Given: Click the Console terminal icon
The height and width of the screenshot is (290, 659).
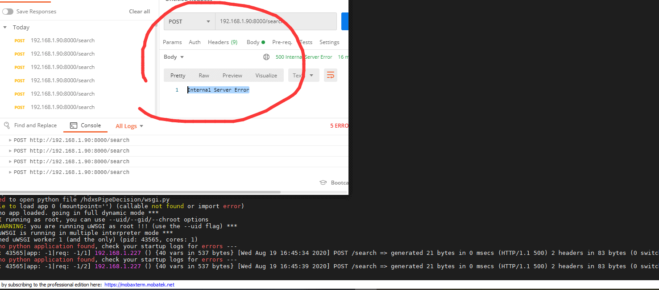Looking at the screenshot, I should point(74,125).
